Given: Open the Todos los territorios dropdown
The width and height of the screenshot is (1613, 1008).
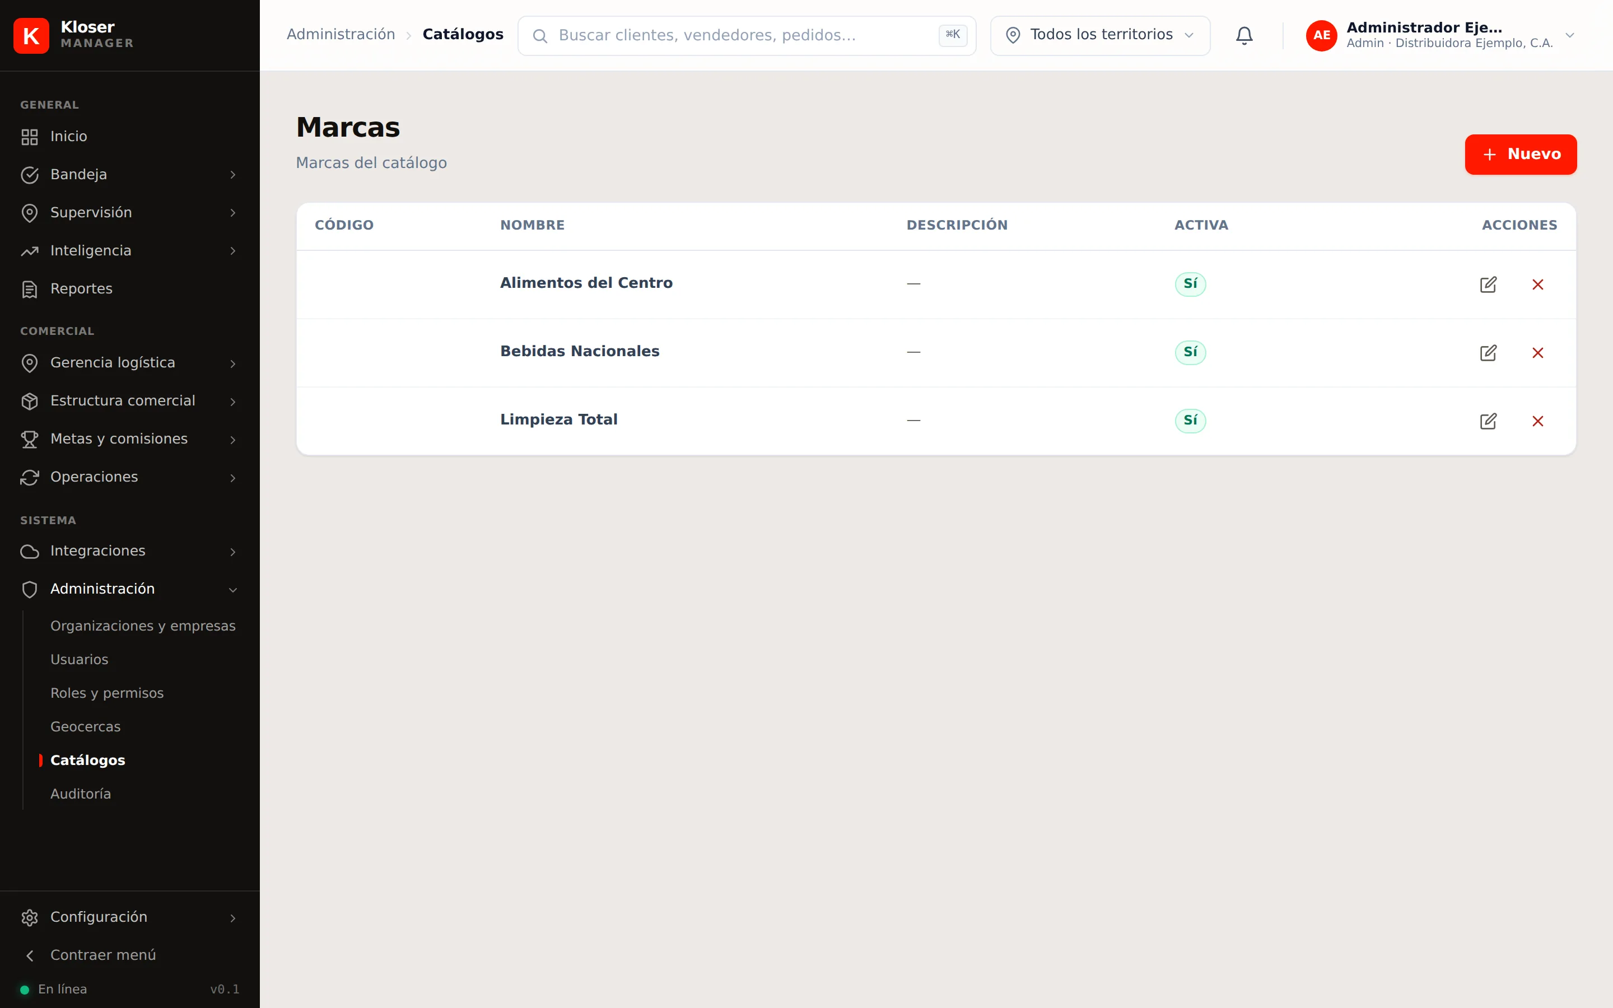Looking at the screenshot, I should pos(1100,35).
